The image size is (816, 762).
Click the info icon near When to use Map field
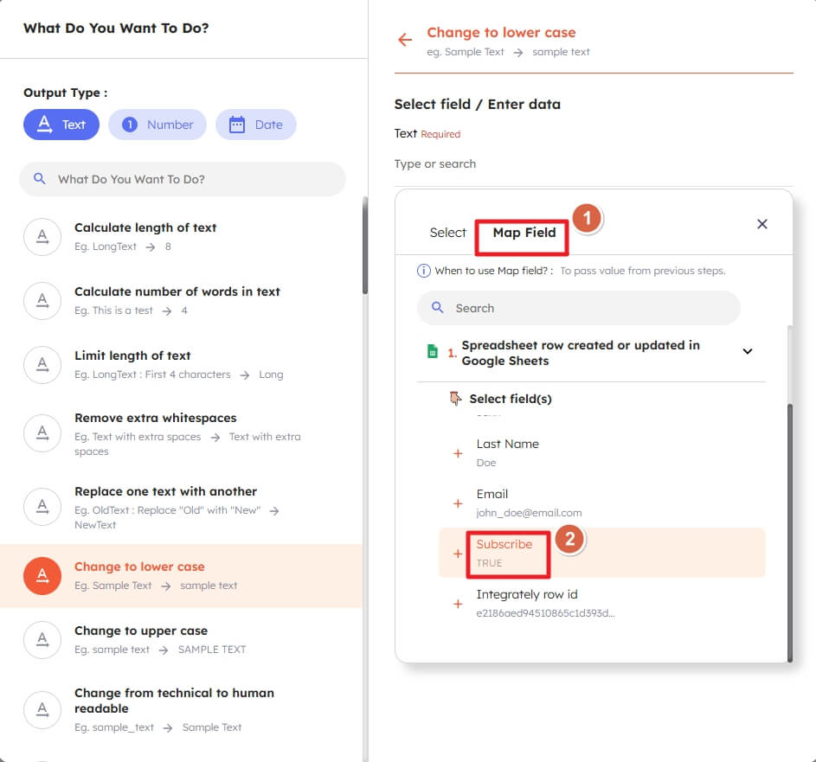[424, 271]
